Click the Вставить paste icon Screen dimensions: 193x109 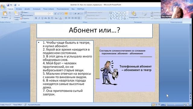[x=5, y=14]
